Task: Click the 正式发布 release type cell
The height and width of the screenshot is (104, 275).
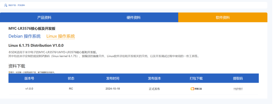Action: pos(154,89)
